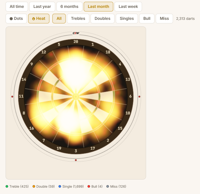Click the number 16 on the dartboard
The image size is (200, 194).
32,128
